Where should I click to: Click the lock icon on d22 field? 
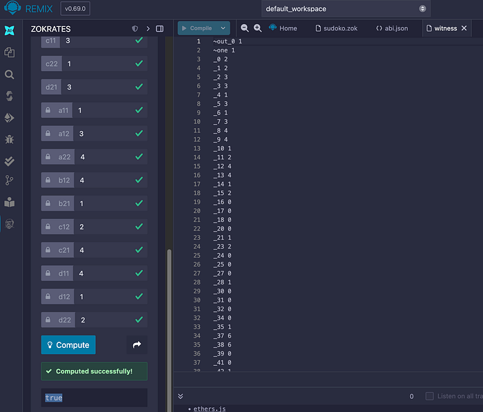48,320
